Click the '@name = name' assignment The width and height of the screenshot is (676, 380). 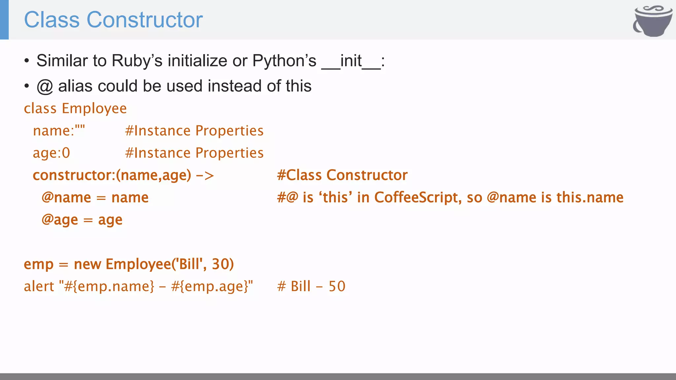pos(95,198)
